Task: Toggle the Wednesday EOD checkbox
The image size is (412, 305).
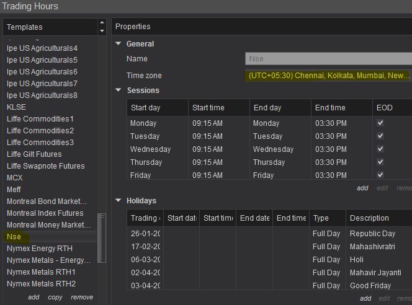Action: click(x=380, y=149)
